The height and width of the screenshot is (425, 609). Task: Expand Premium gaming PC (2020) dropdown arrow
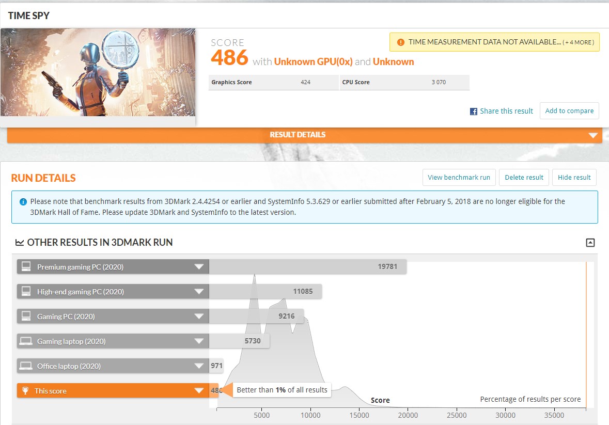tap(199, 266)
